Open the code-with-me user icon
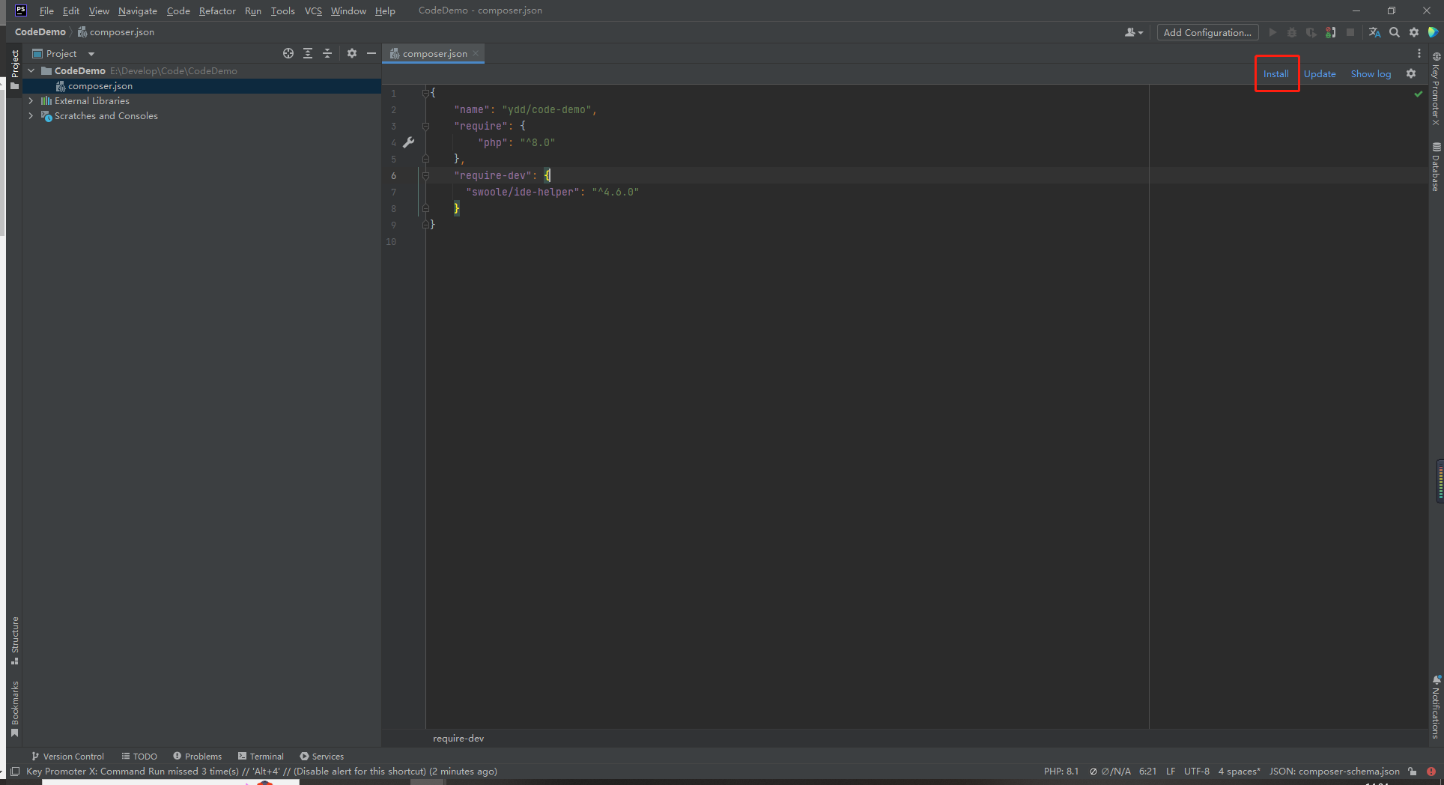Image resolution: width=1444 pixels, height=785 pixels. pyautogui.click(x=1134, y=32)
